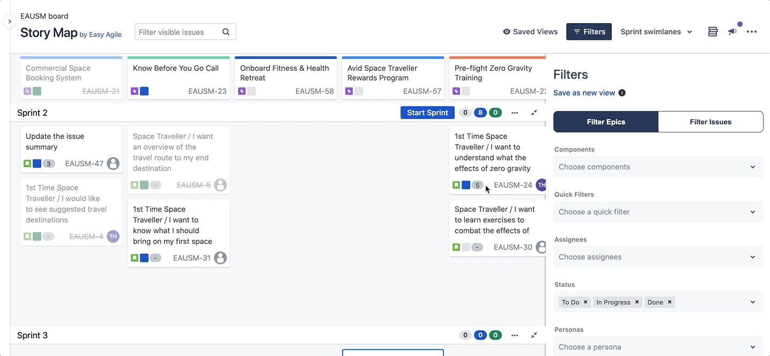The image size is (770, 356).
Task: Click the Save as new view link
Action: [584, 93]
